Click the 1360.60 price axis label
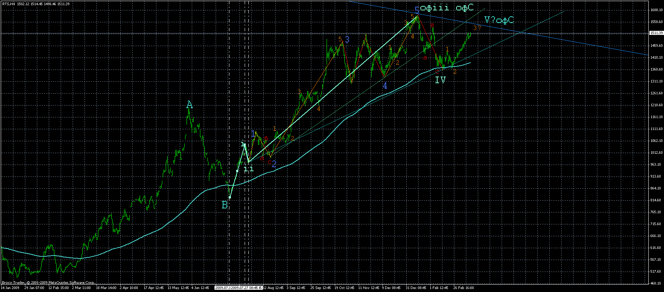This screenshot has height=292, width=664. (656, 69)
